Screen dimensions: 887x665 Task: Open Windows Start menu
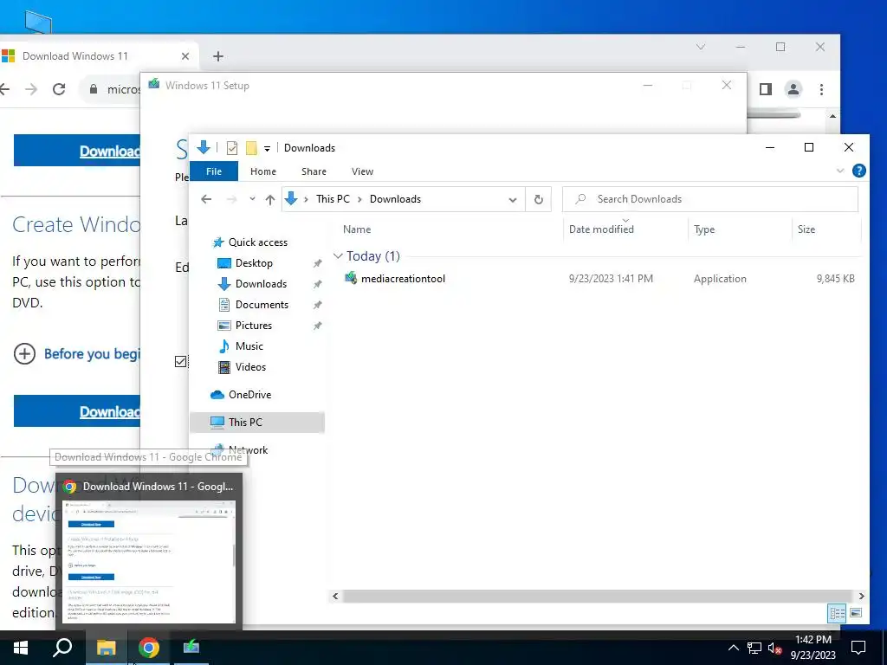21,648
